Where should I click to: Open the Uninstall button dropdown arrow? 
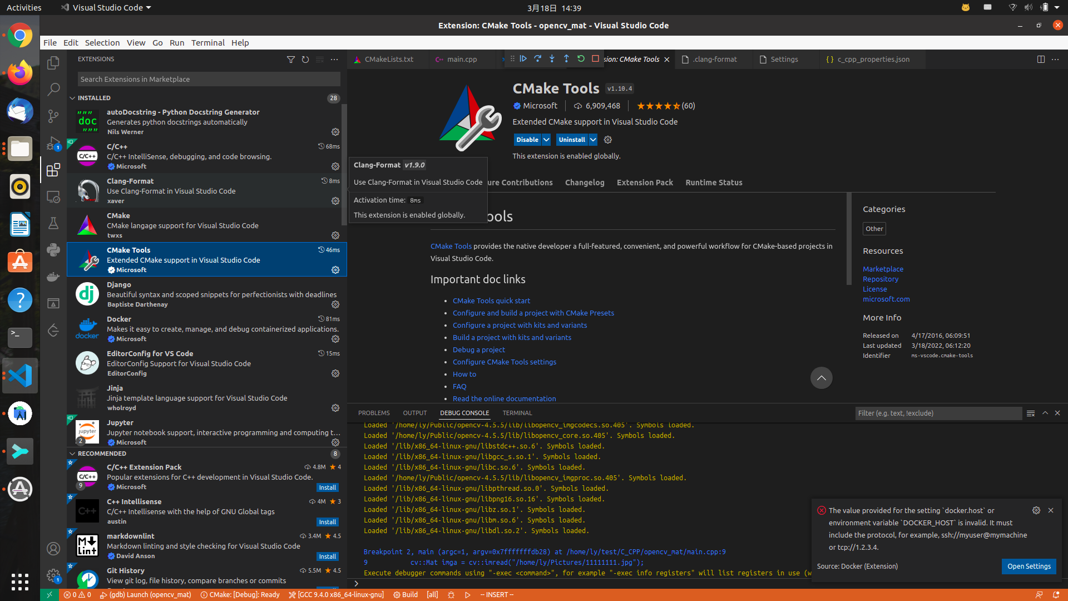pyautogui.click(x=593, y=140)
